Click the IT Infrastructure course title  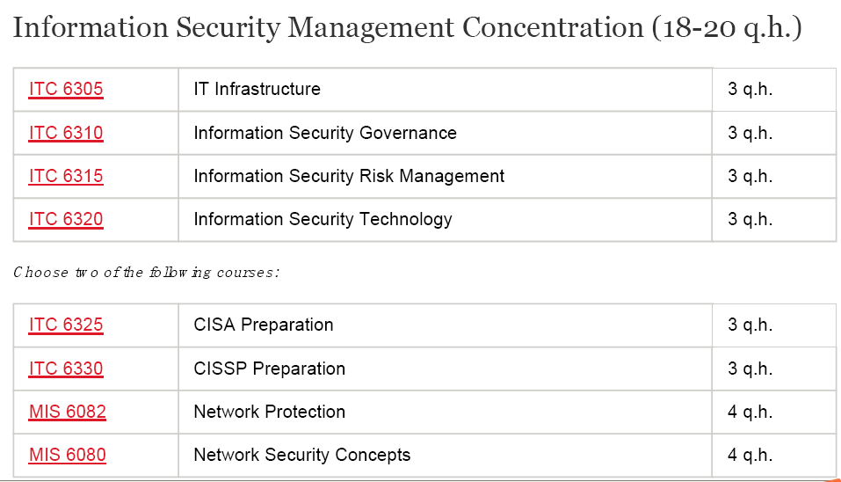[257, 89]
